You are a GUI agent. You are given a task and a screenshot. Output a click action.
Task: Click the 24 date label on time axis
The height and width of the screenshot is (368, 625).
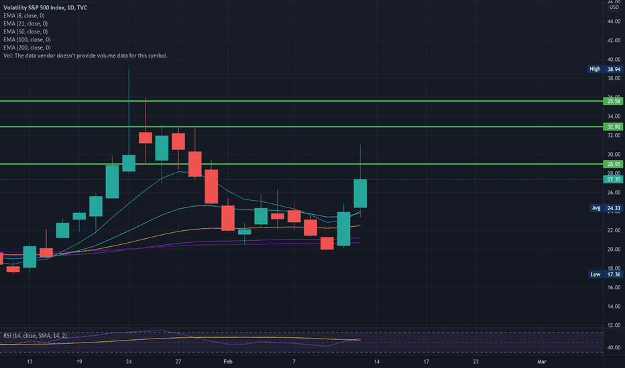[x=129, y=361]
